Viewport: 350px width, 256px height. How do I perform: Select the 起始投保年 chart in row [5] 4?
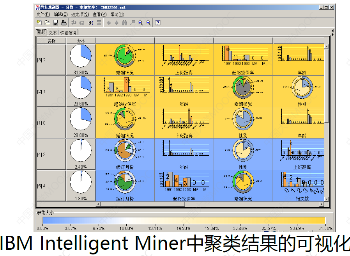184,186
